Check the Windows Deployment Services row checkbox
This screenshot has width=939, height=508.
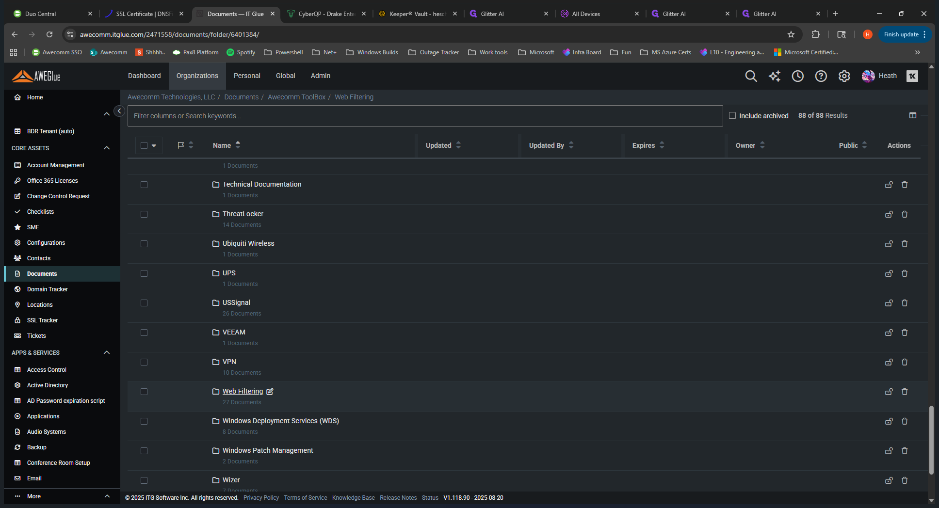[x=144, y=421]
